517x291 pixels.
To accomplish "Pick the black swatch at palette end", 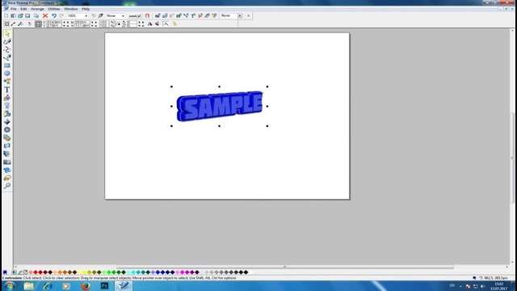I will 246,272.
